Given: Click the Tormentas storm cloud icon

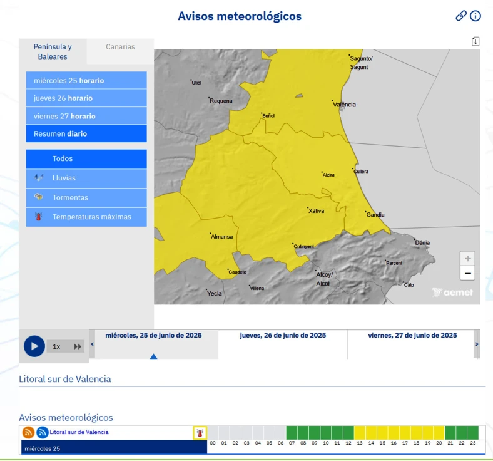Looking at the screenshot, I should 38,197.
